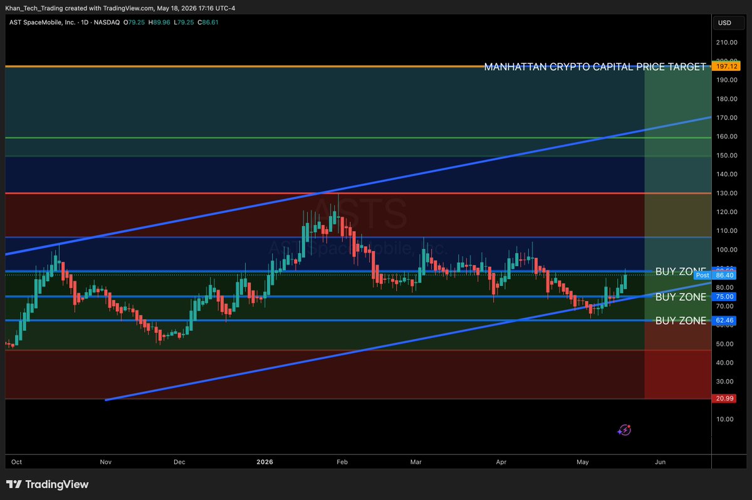Click the 50.00 price axis label
The image size is (752, 500).
click(724, 344)
